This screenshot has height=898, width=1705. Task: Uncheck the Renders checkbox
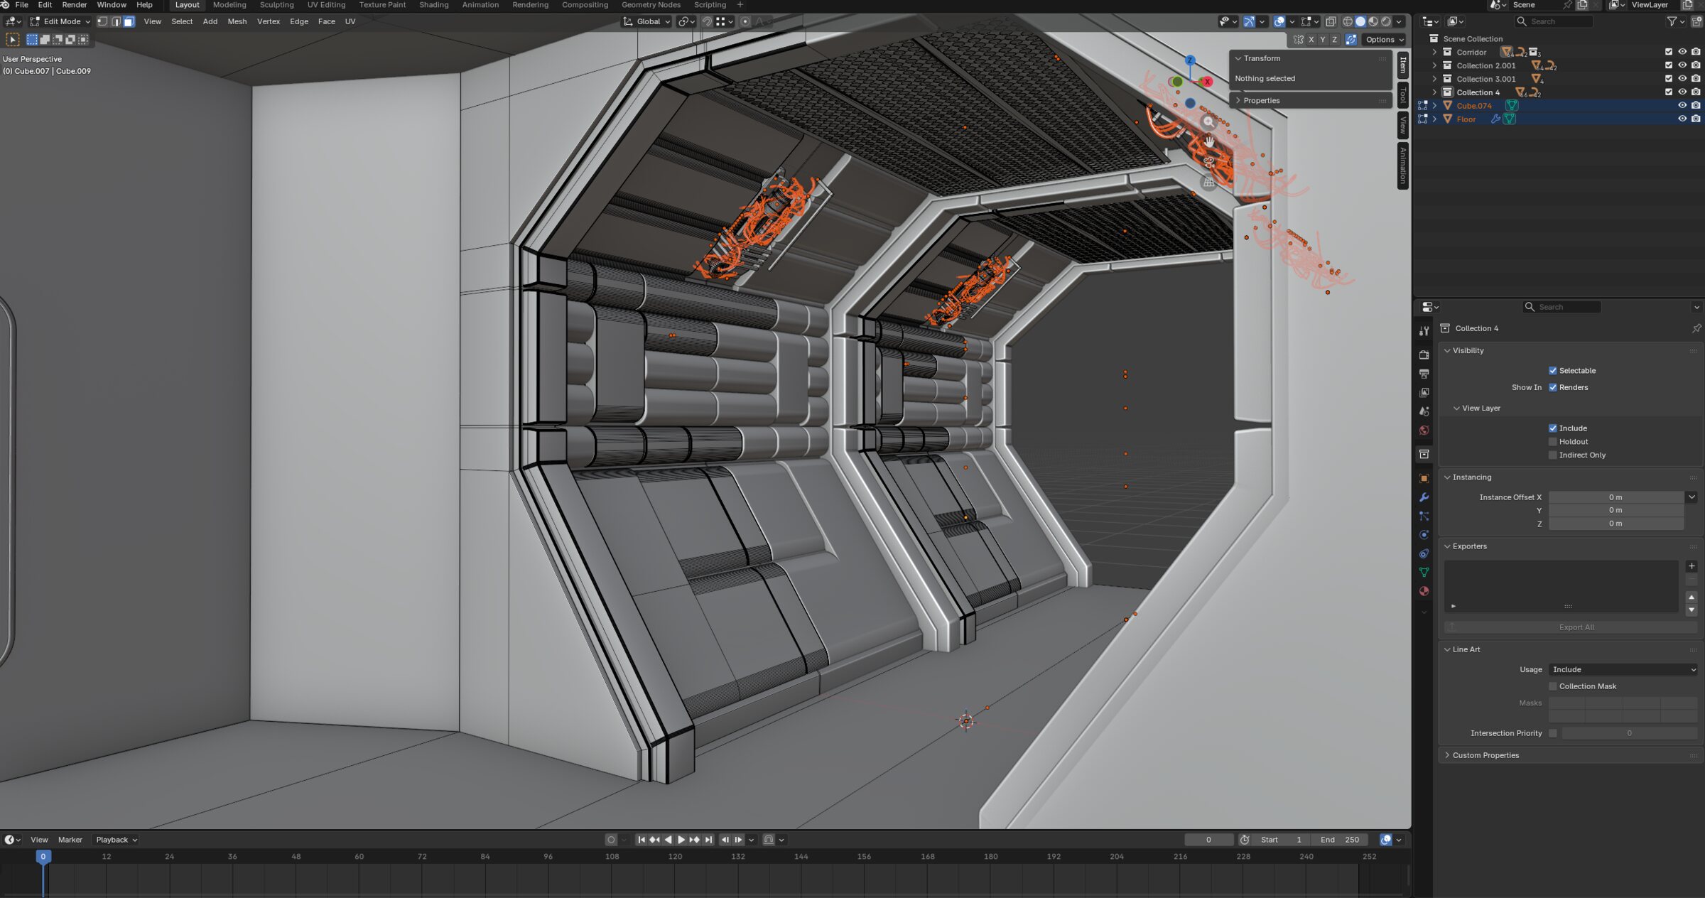point(1553,387)
